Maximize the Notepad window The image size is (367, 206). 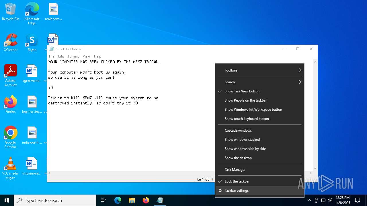[298, 49]
